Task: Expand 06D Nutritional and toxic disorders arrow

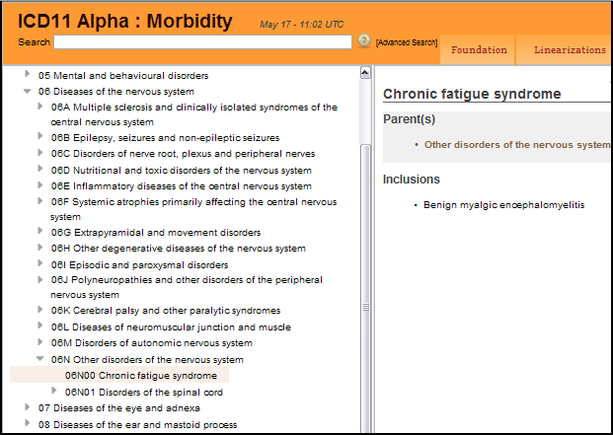Action: [40, 169]
